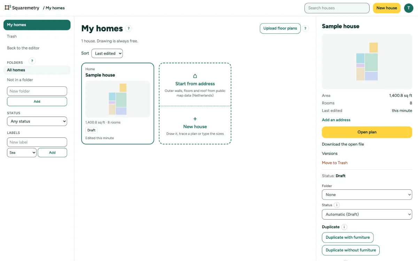Click the Area value 1,400.8 sq ft
The height and width of the screenshot is (261, 418).
[x=401, y=95]
